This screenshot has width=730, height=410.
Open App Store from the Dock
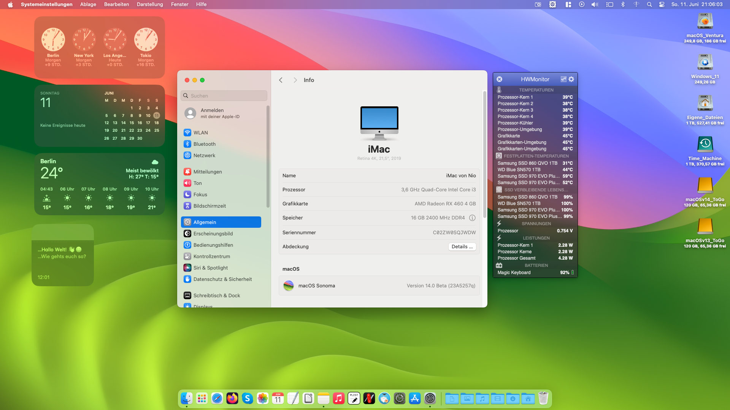[414, 398]
